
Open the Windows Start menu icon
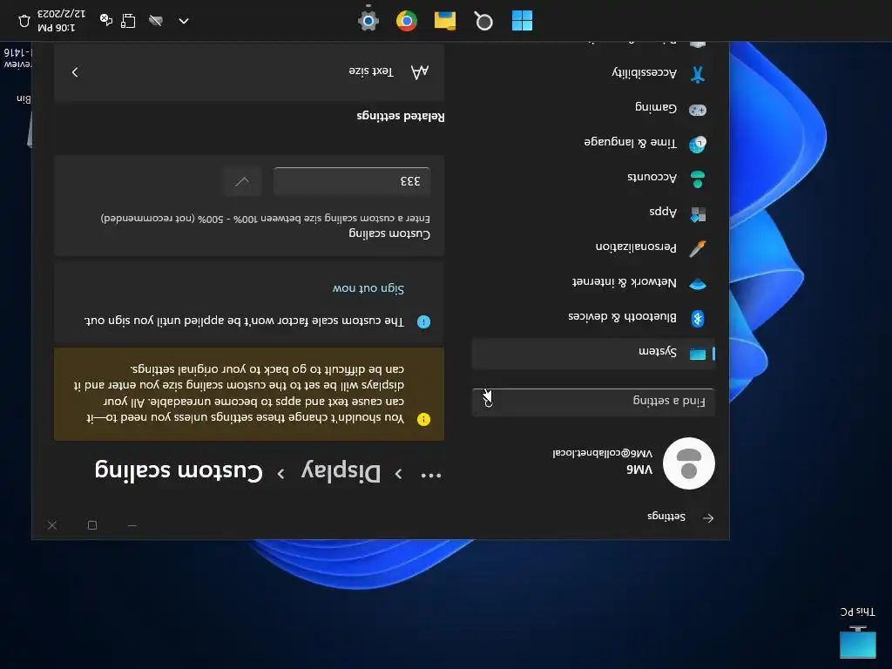tap(522, 21)
